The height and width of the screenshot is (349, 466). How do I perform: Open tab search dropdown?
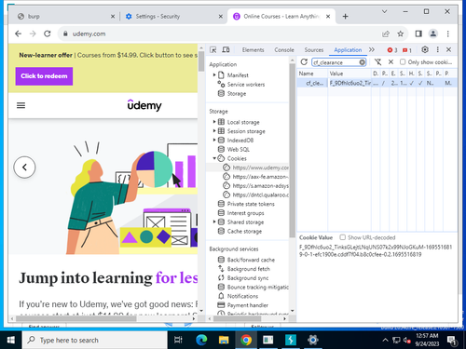point(384,12)
